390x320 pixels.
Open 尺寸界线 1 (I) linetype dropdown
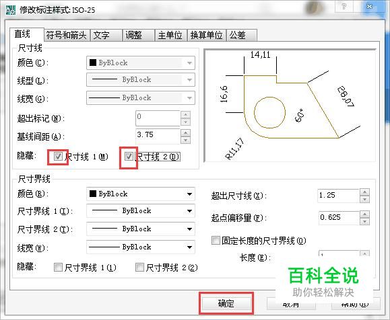[141, 211]
